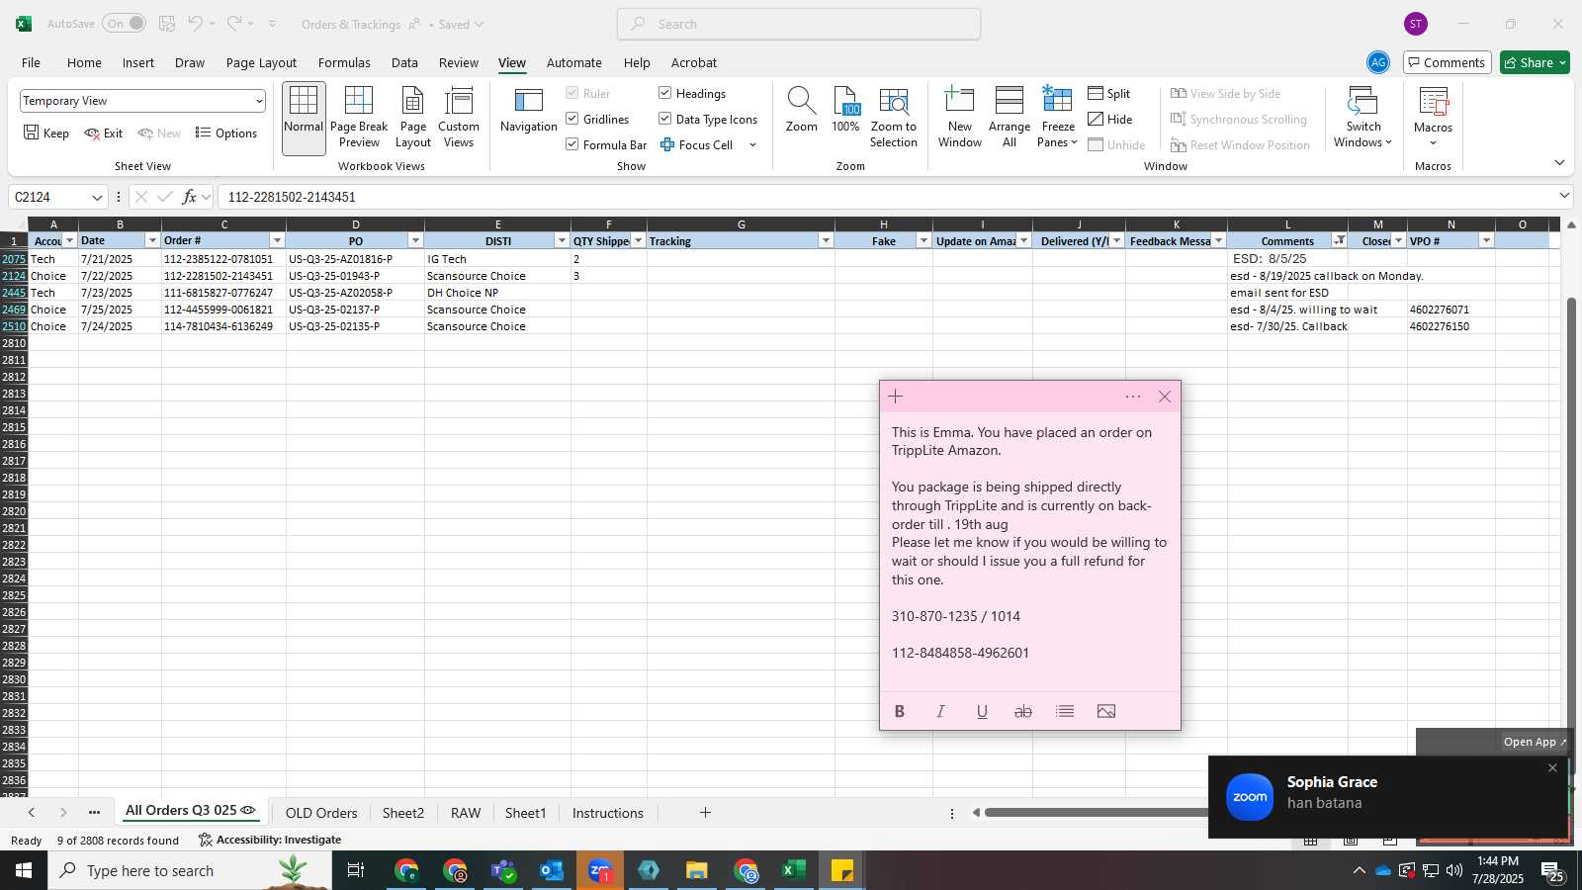Screen dimensions: 1582x890
Task: Open Outlook from the taskbar
Action: [x=552, y=870]
